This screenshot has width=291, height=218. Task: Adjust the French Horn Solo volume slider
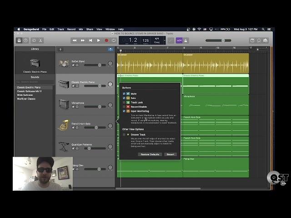95,128
